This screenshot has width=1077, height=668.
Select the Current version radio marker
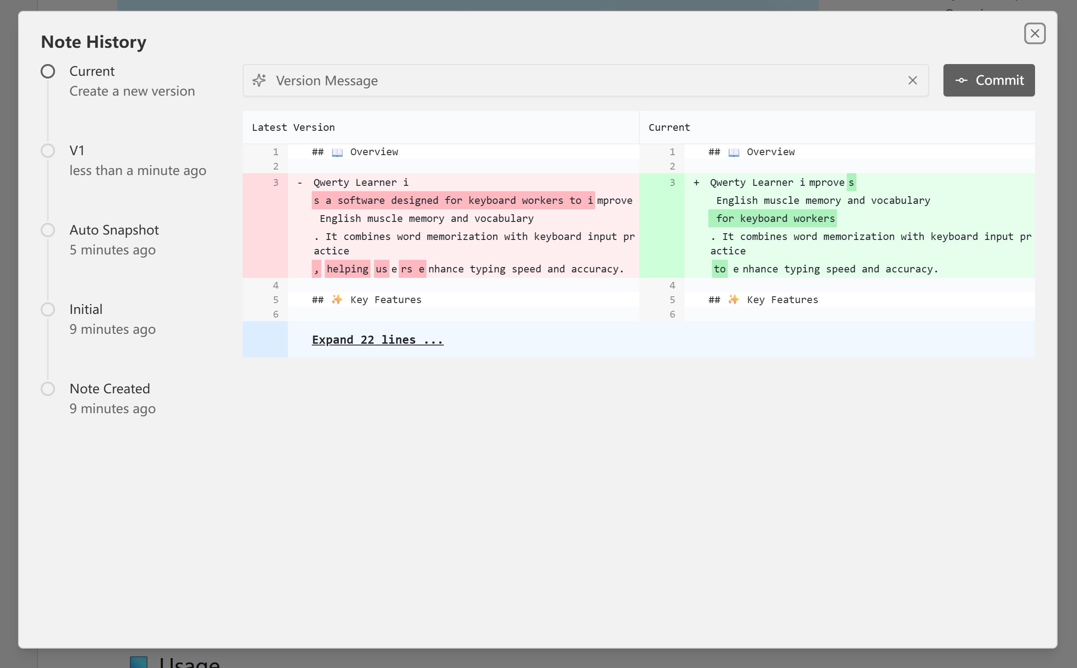(48, 71)
